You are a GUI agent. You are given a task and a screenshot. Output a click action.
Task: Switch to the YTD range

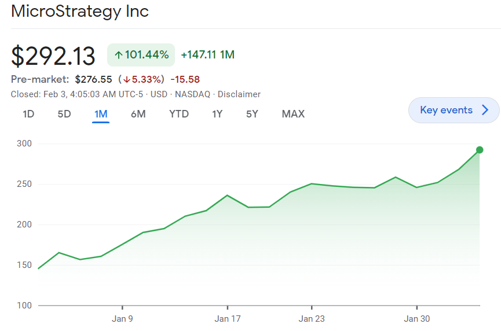coord(179,114)
